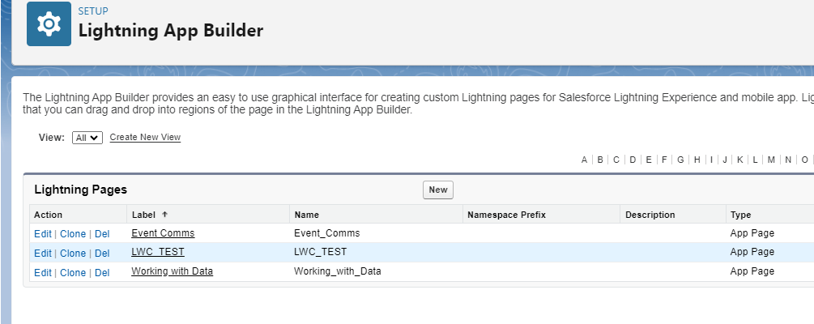Filter list by letter M
Viewport: 814px width, 324px height.
tap(771, 160)
